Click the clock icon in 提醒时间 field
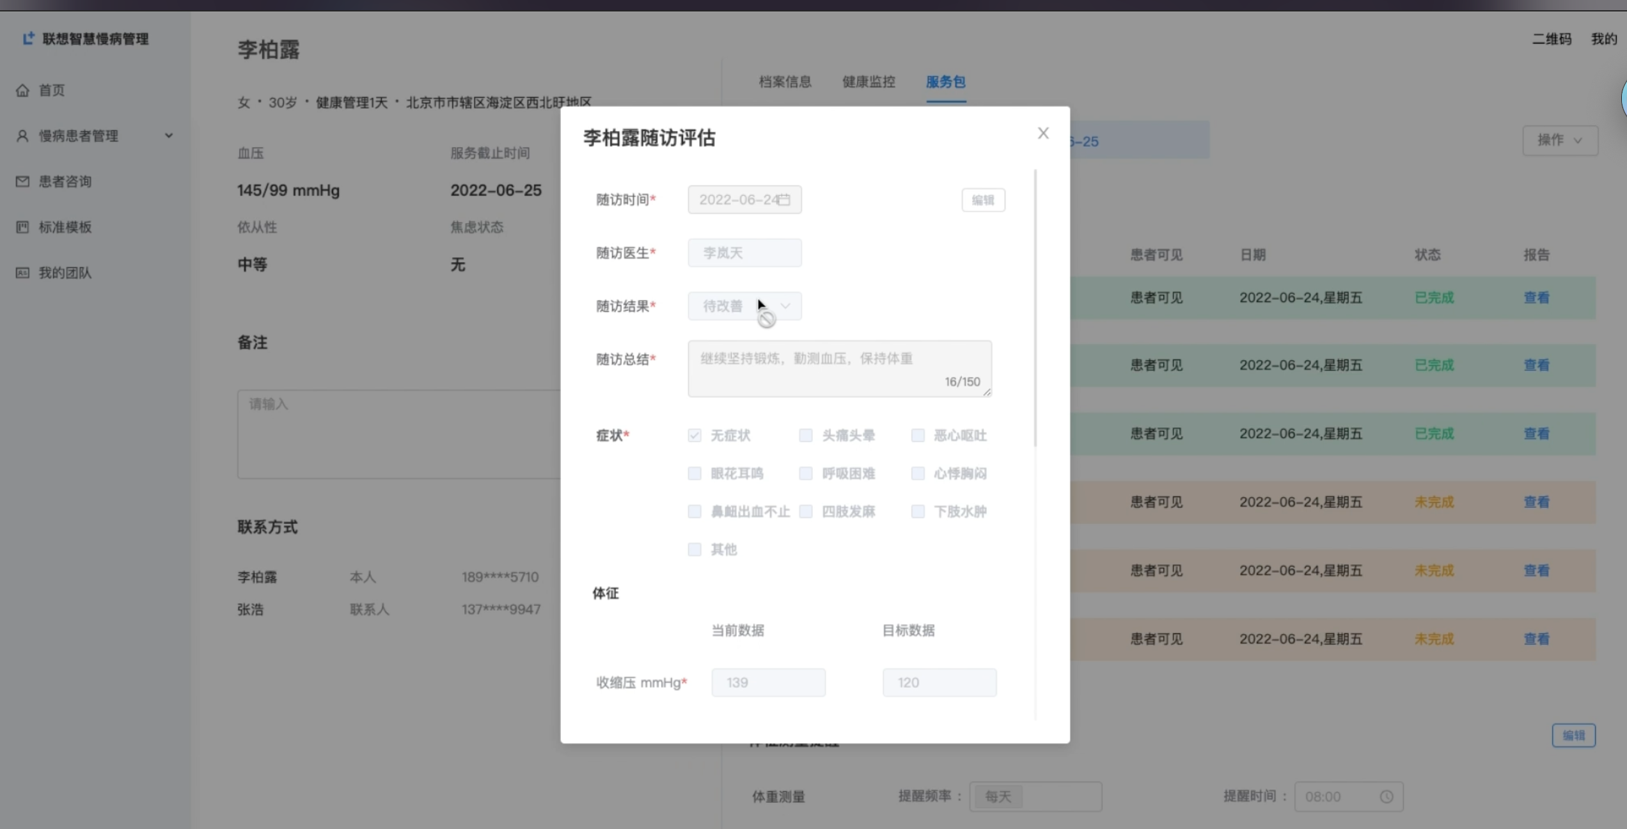The height and width of the screenshot is (829, 1627). pyautogui.click(x=1387, y=797)
